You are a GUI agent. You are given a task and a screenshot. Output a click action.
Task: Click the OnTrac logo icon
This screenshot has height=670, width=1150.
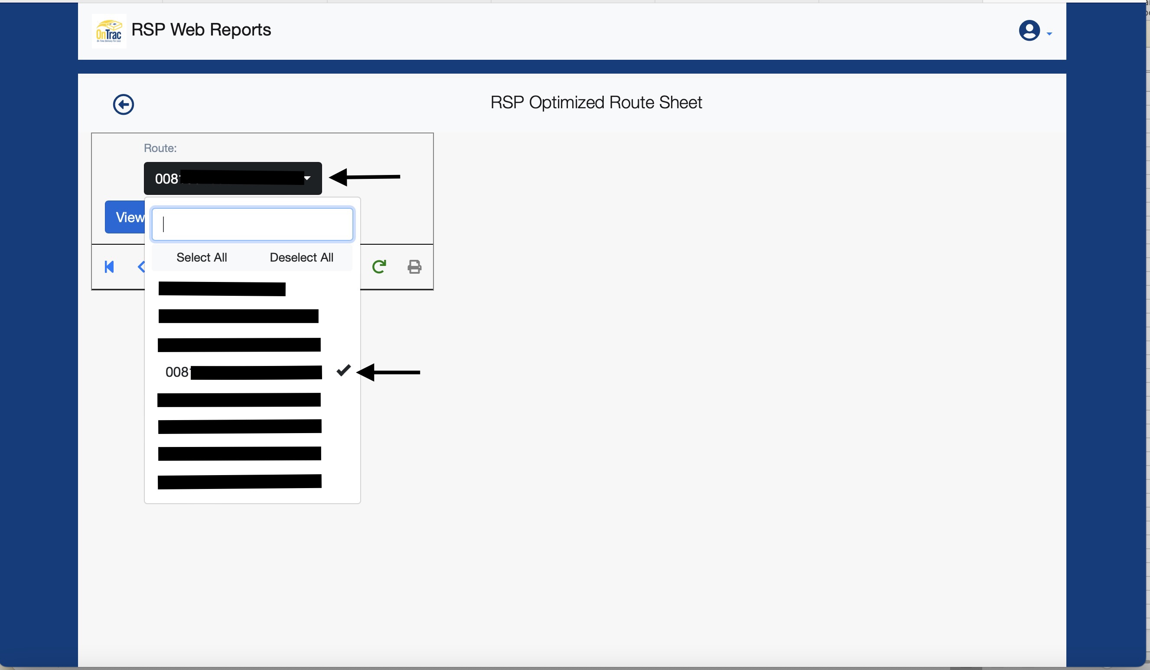(x=109, y=31)
